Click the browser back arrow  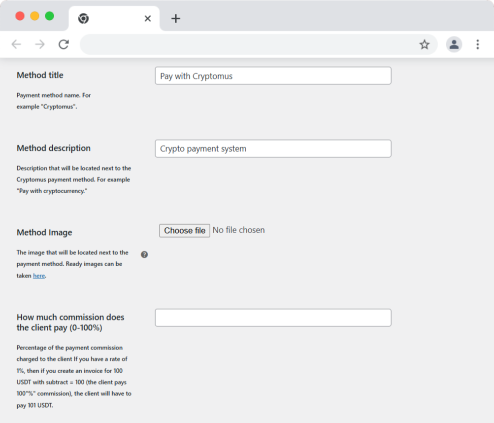(16, 45)
